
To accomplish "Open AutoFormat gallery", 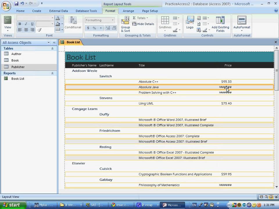I will pyautogui.click(x=242, y=24).
